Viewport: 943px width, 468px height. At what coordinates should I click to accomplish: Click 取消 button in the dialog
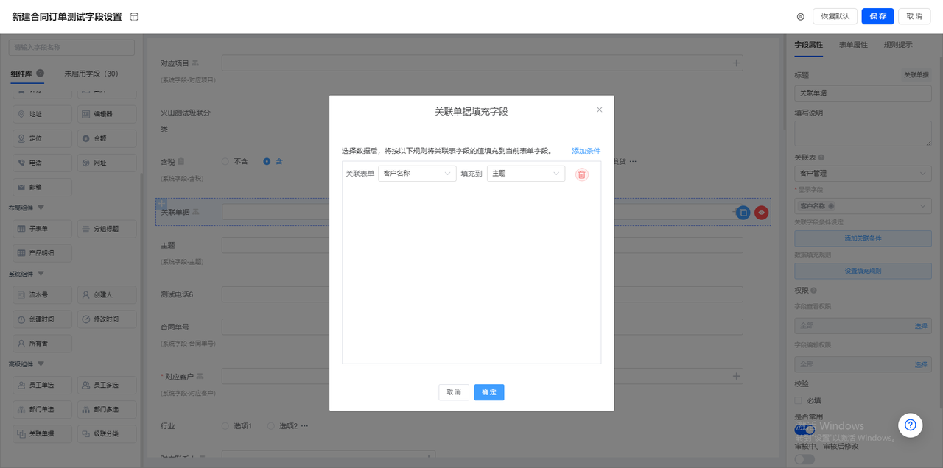point(454,392)
